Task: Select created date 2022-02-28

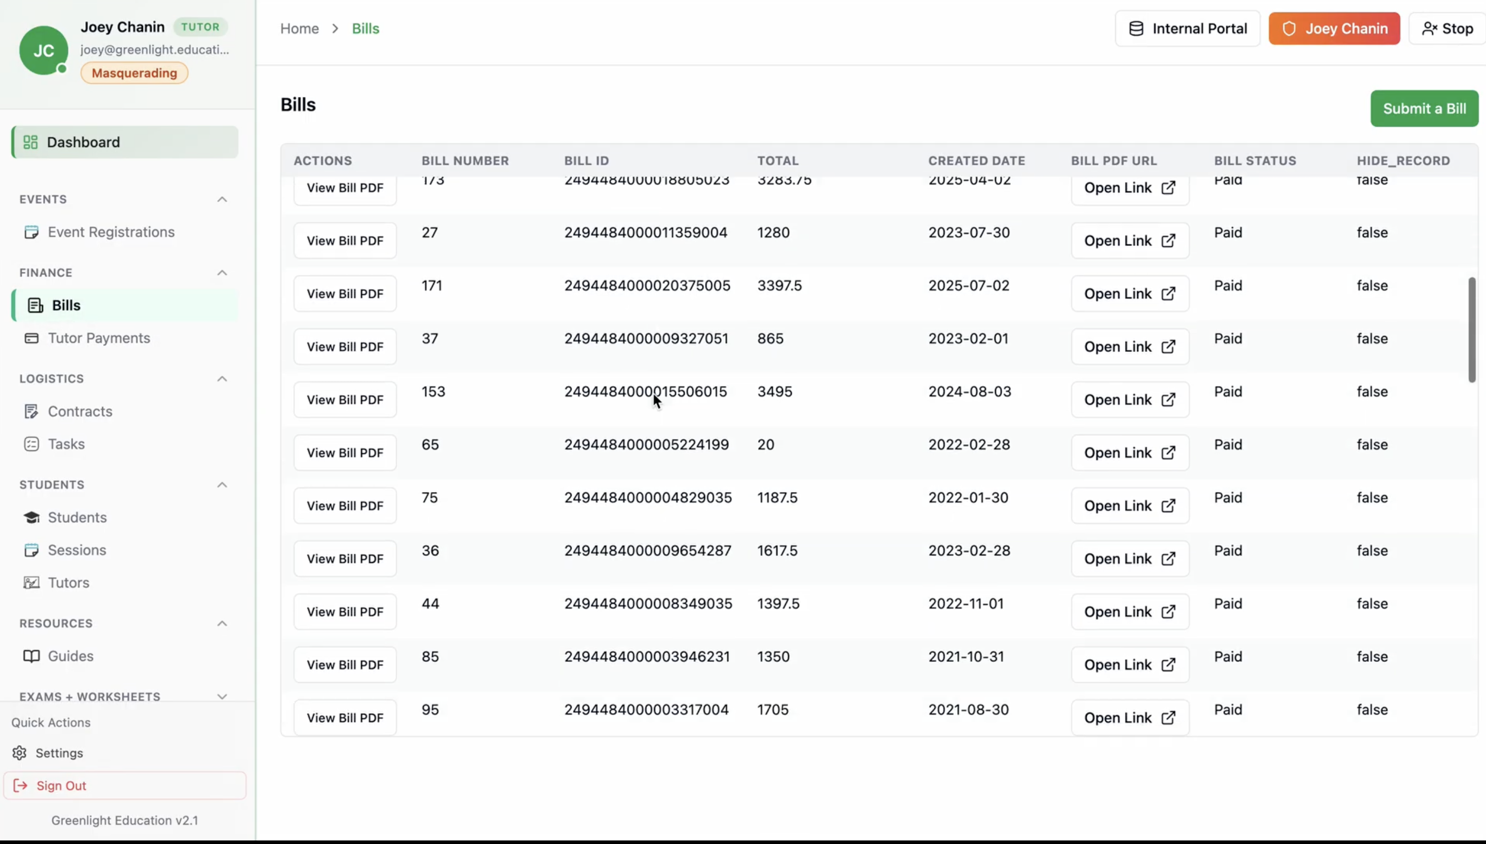Action: [x=969, y=445]
